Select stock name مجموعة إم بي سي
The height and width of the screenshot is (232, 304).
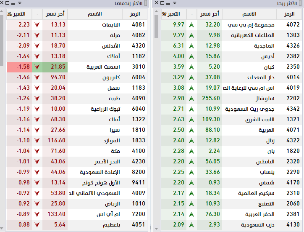pyautogui.click(x=251, y=25)
